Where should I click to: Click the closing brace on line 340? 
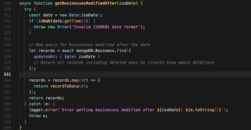21,128
